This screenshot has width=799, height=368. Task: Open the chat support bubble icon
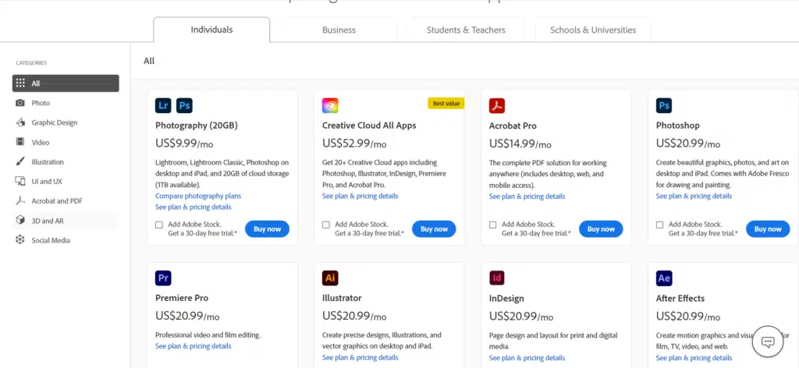[x=767, y=341]
